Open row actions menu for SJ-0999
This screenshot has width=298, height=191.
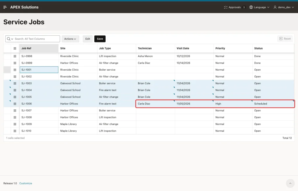pyautogui.click(x=15, y=63)
